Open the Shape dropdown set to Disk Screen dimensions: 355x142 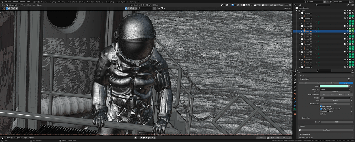click(x=335, y=98)
